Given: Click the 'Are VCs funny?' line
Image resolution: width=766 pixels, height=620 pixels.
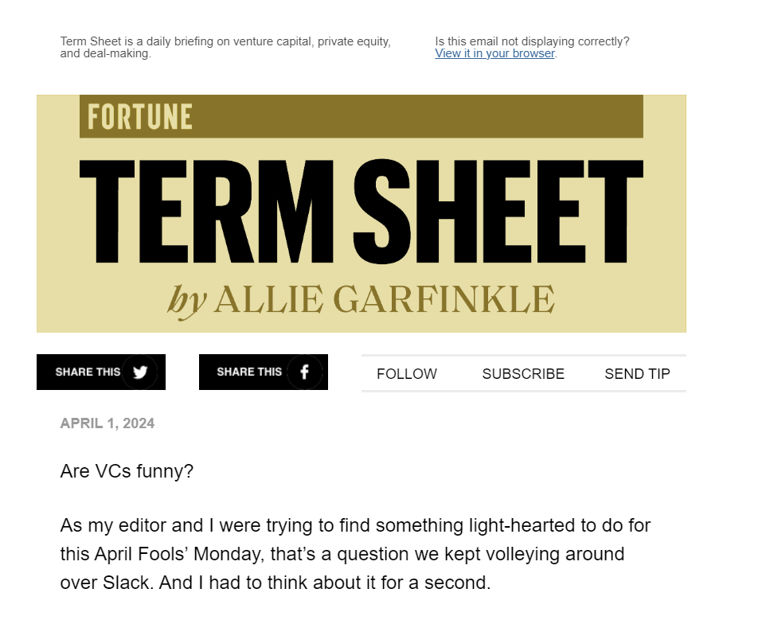Looking at the screenshot, I should [127, 471].
